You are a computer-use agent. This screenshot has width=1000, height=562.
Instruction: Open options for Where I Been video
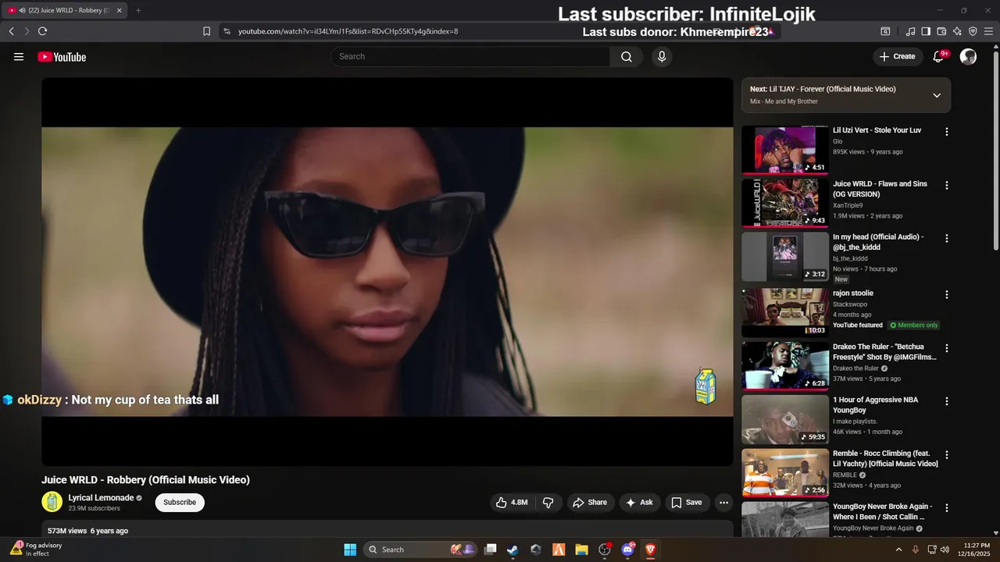tap(947, 508)
